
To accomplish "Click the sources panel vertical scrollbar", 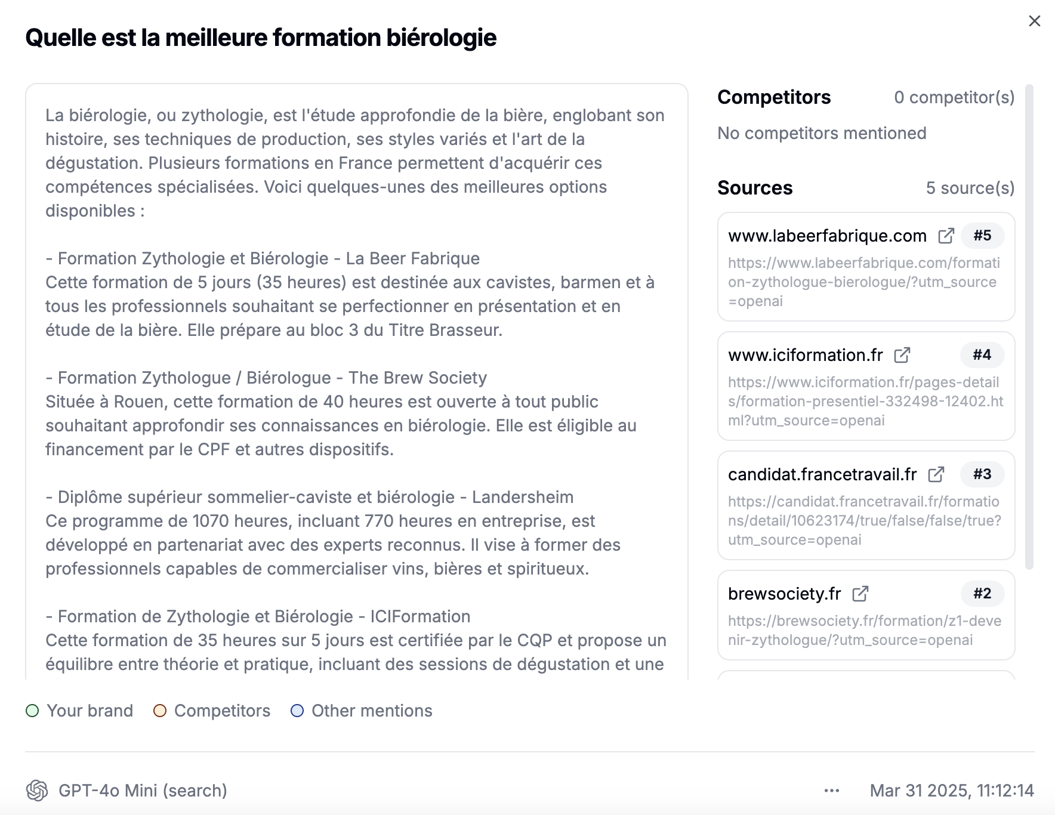I will [1029, 327].
